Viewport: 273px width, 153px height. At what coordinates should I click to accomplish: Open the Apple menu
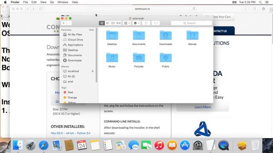tap(5, 2)
